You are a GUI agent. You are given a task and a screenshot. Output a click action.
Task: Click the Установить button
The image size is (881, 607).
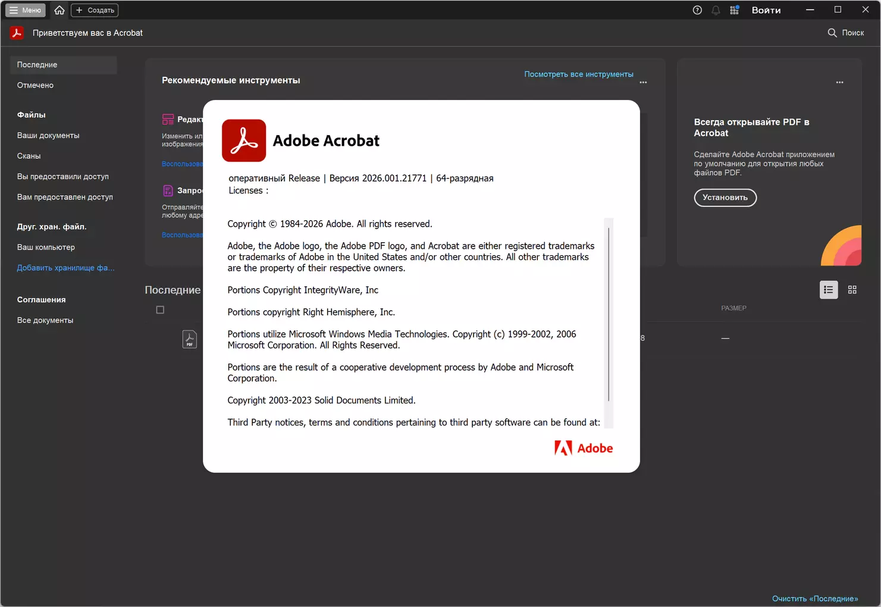725,198
